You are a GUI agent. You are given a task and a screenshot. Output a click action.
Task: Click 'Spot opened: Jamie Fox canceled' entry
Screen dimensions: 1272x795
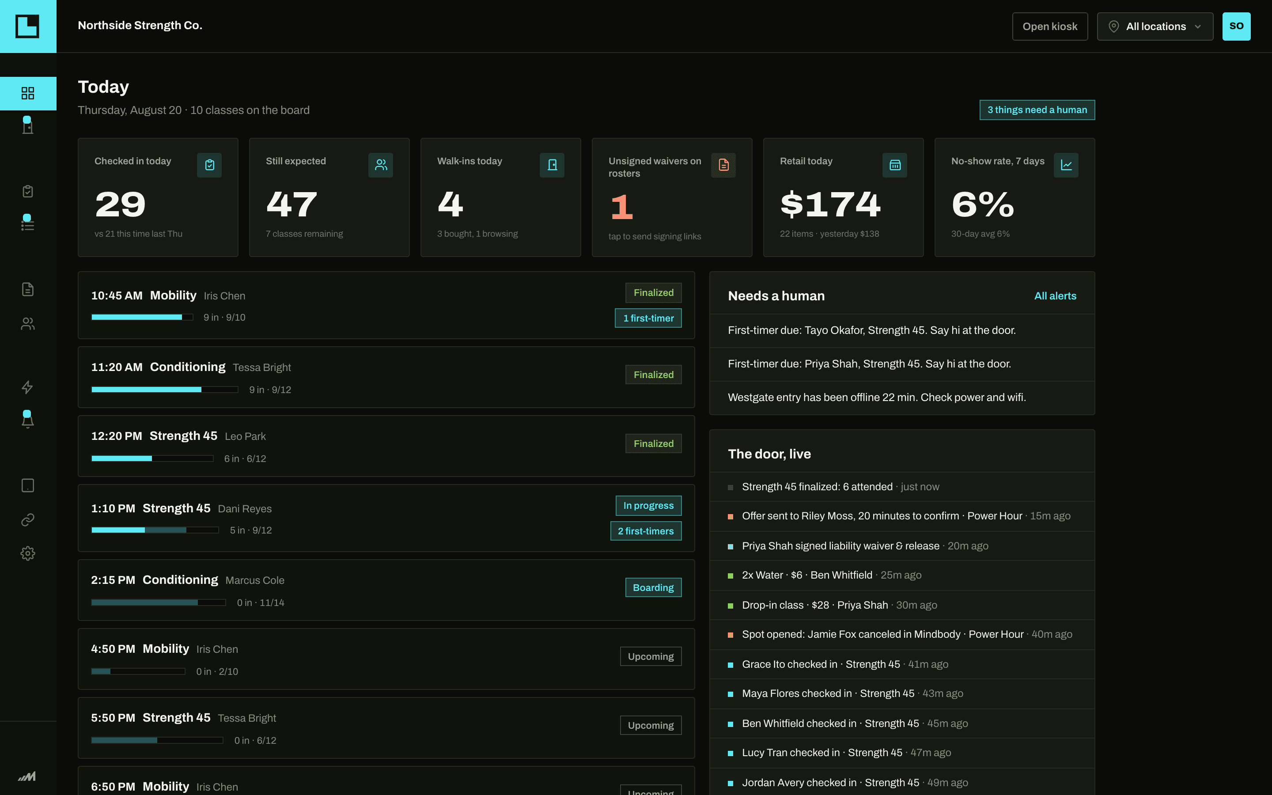pos(902,634)
